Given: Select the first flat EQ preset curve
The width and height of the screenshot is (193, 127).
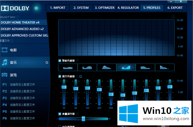Looking at the screenshot, I should [68, 67].
